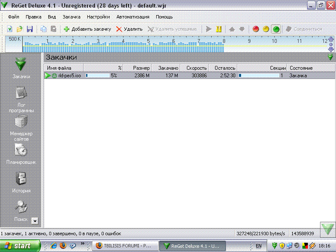The image size is (336, 252).
Task: Click the paste icon in toolbar
Action: (54, 29)
